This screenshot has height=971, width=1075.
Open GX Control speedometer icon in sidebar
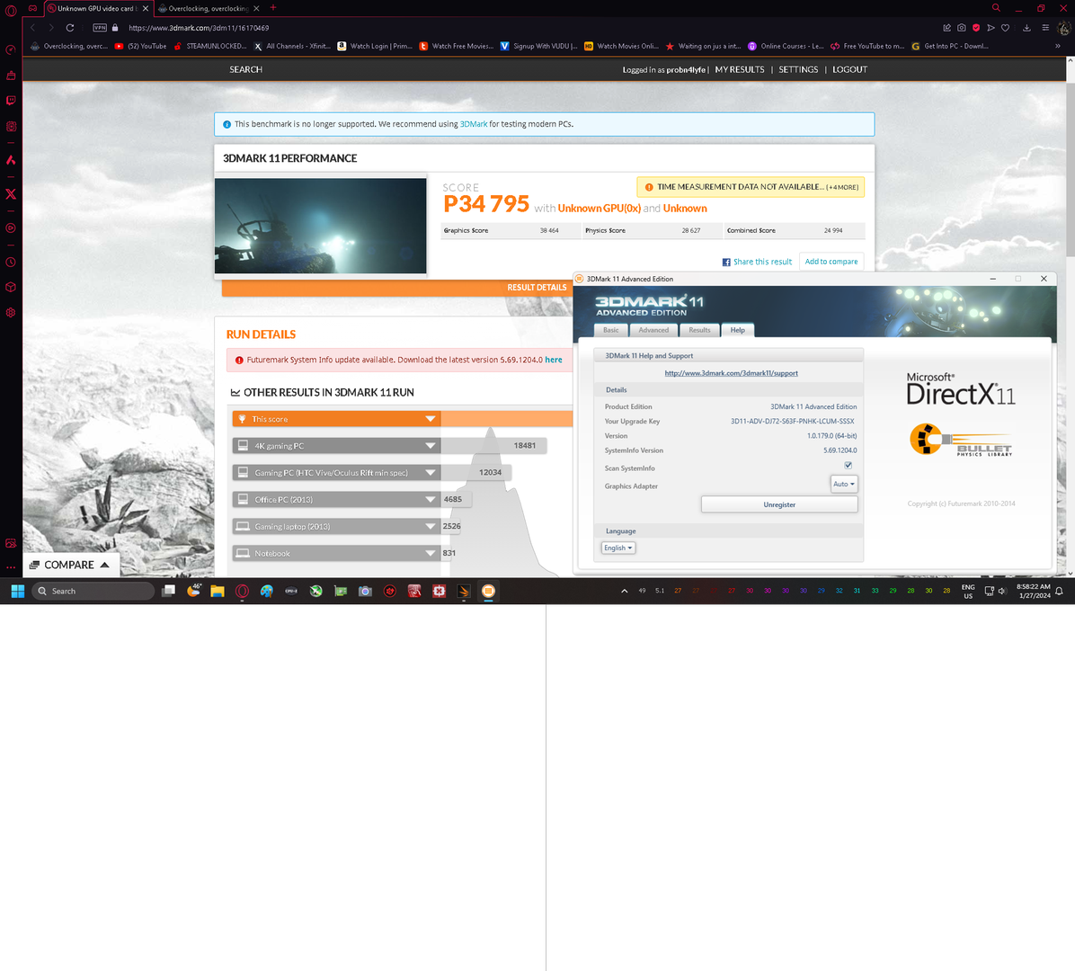tap(11, 50)
